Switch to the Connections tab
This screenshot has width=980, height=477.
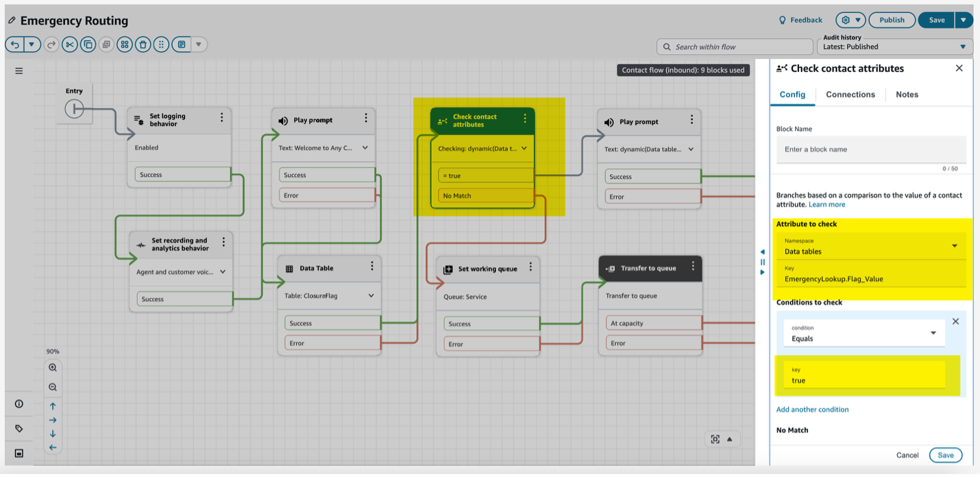click(x=850, y=95)
